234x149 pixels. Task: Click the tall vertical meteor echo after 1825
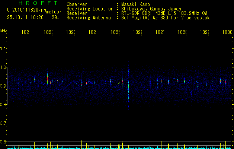tap(128, 85)
